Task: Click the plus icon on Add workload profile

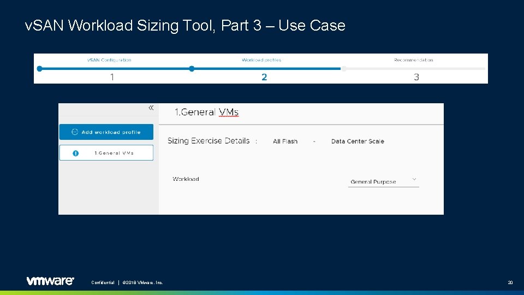Action: coord(75,132)
